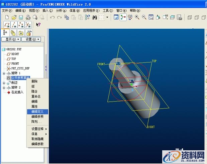Image resolution: width=207 pixels, height=164 pixels.
Task: Click the selection box tool icon
Action: point(102,17)
